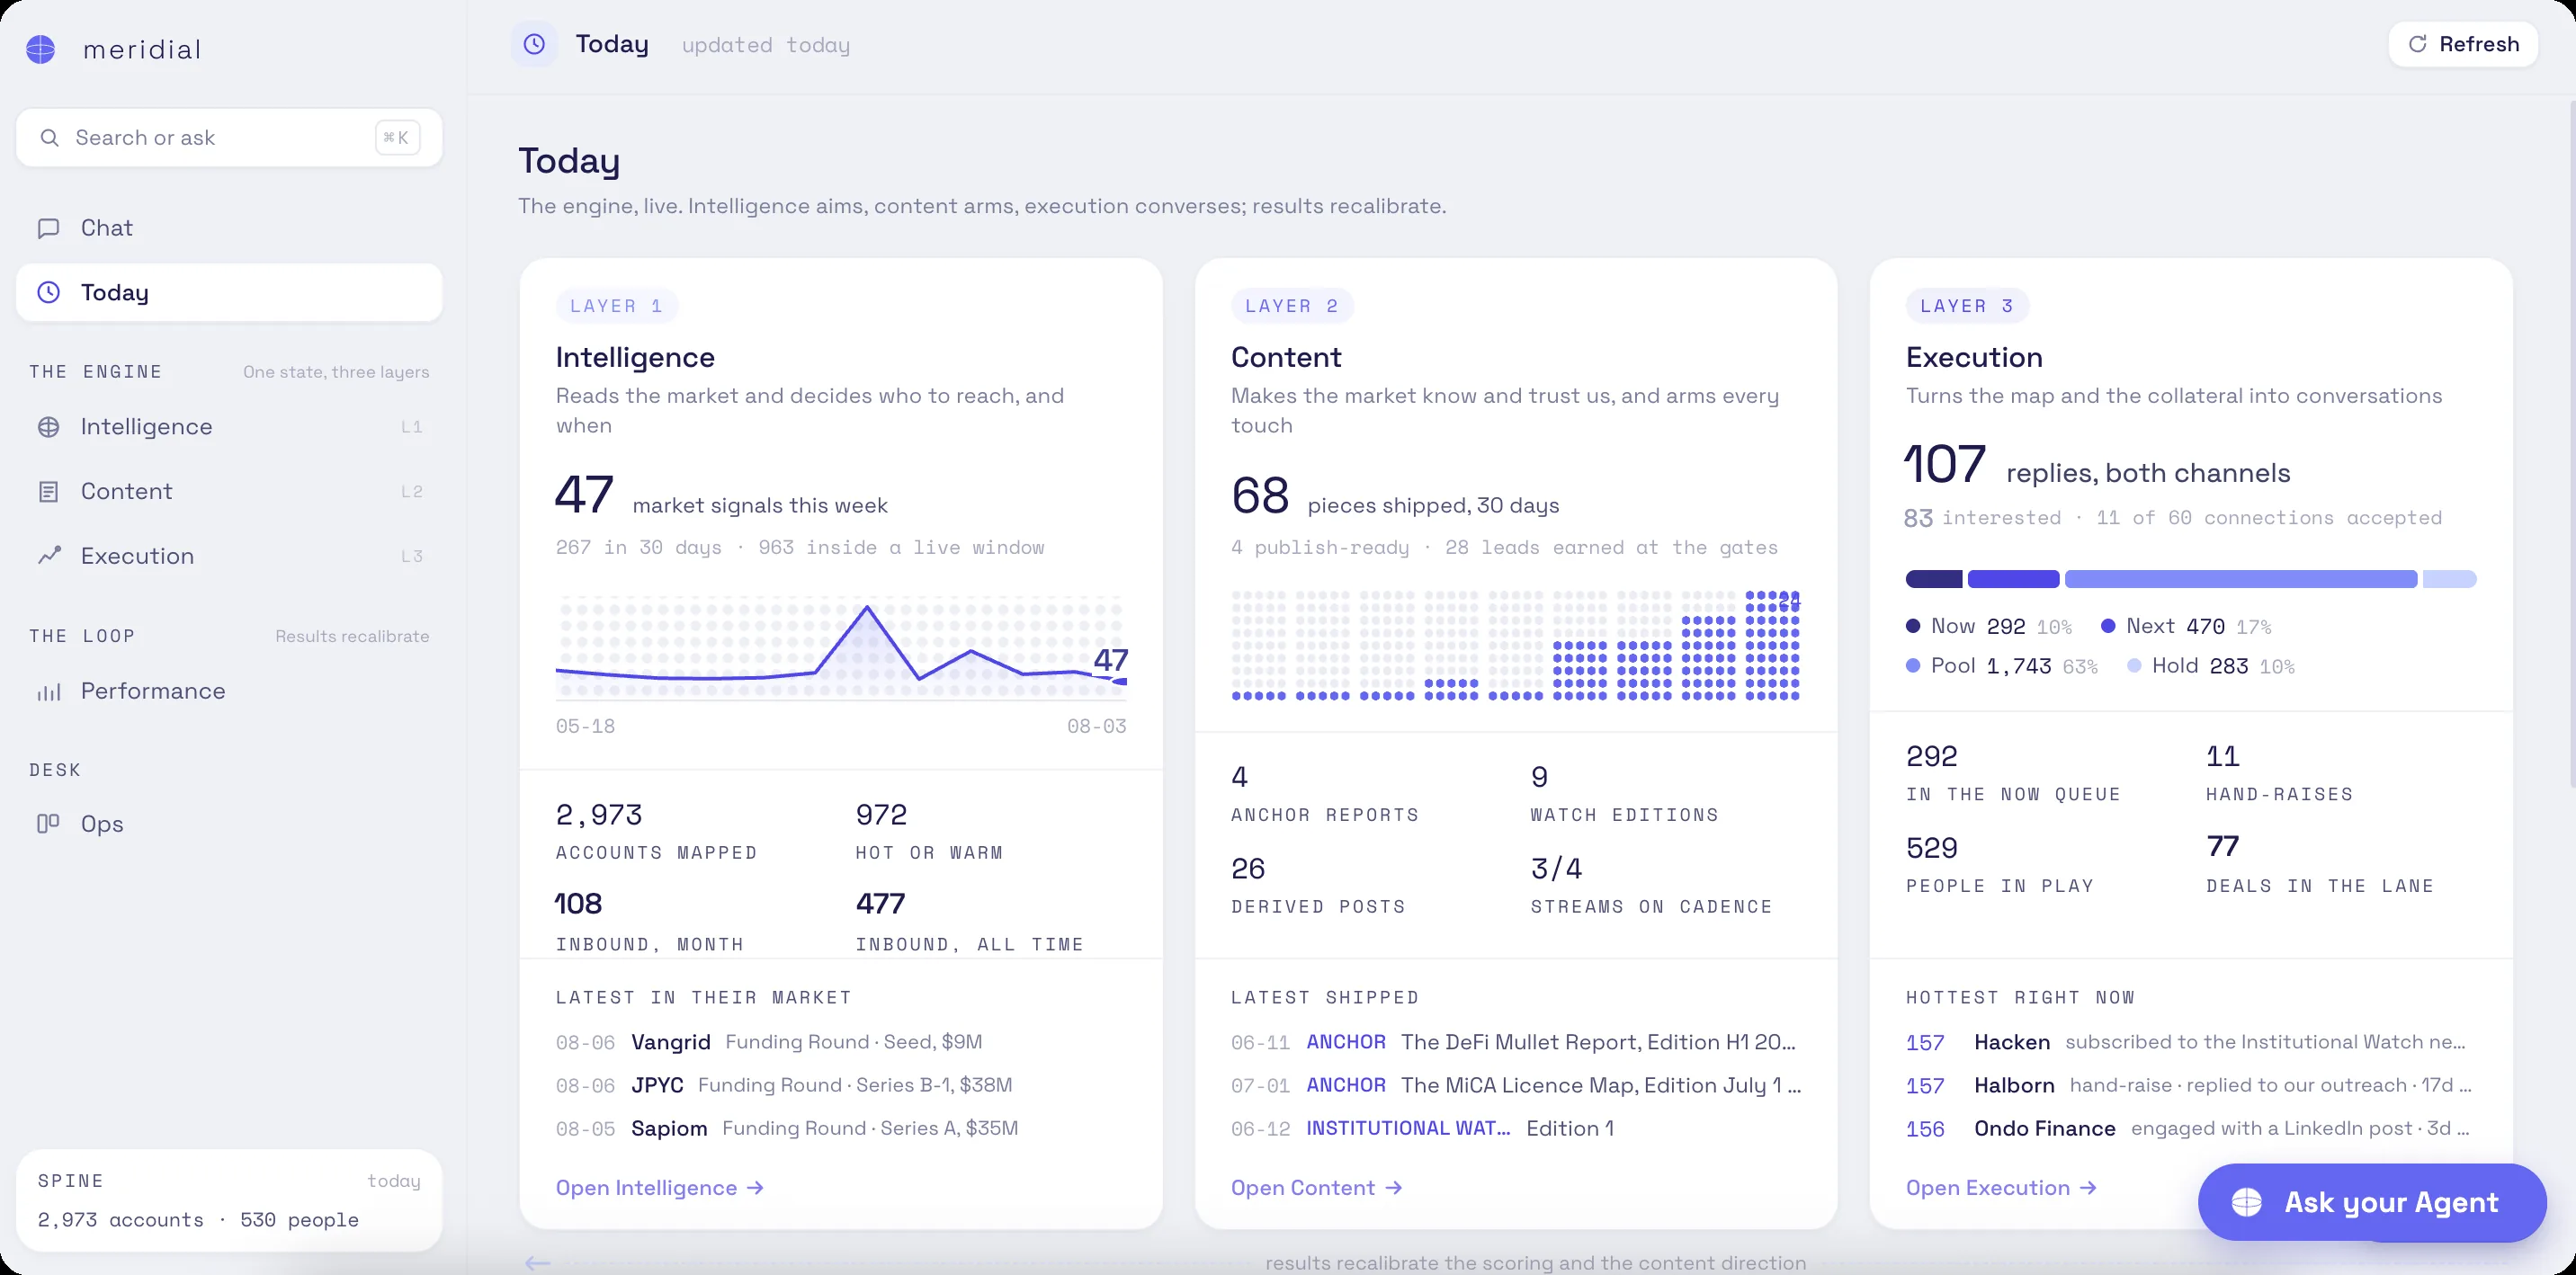Click the Halborn hand-raise row
Viewport: 2576px width, 1275px height.
(x=2191, y=1085)
